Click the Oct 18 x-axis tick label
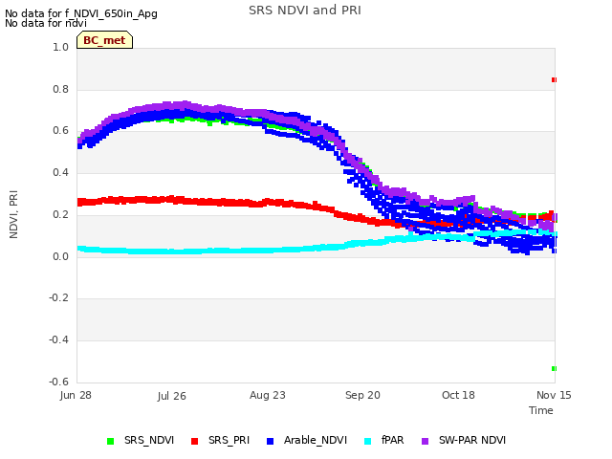This screenshot has height=459, width=612. click(458, 395)
